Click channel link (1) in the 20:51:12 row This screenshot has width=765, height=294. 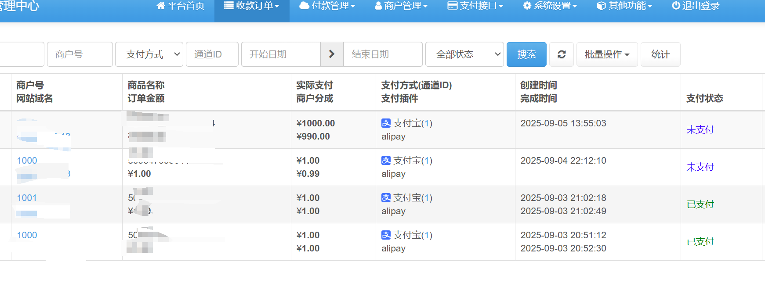pyautogui.click(x=427, y=235)
